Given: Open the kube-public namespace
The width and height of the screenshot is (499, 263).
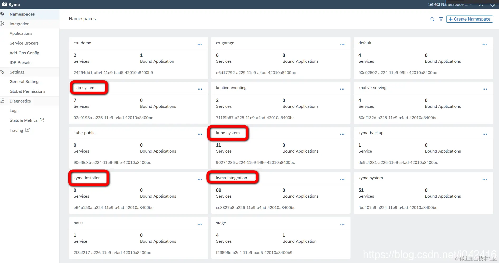Looking at the screenshot, I should coord(84,133).
